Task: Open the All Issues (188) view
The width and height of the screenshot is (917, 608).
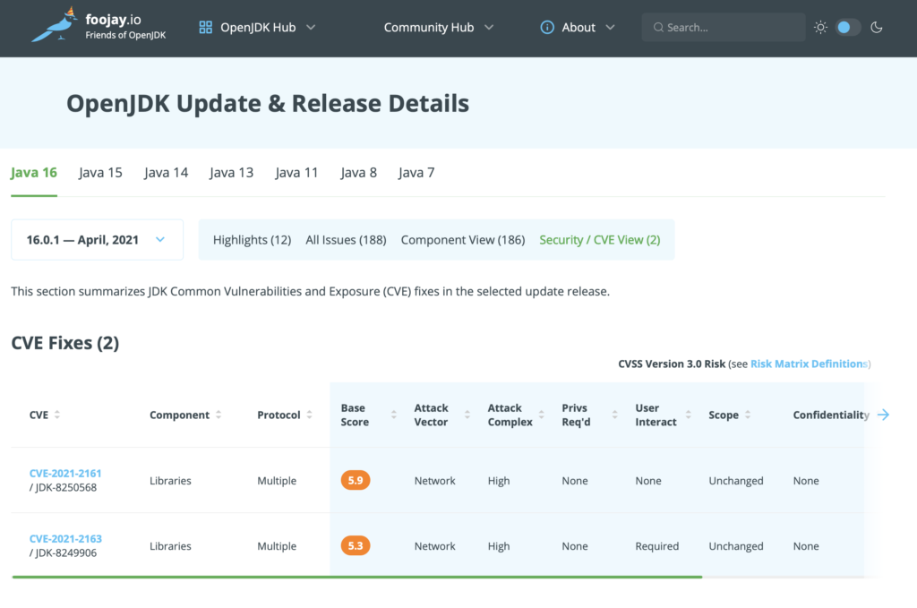Action: [x=346, y=240]
